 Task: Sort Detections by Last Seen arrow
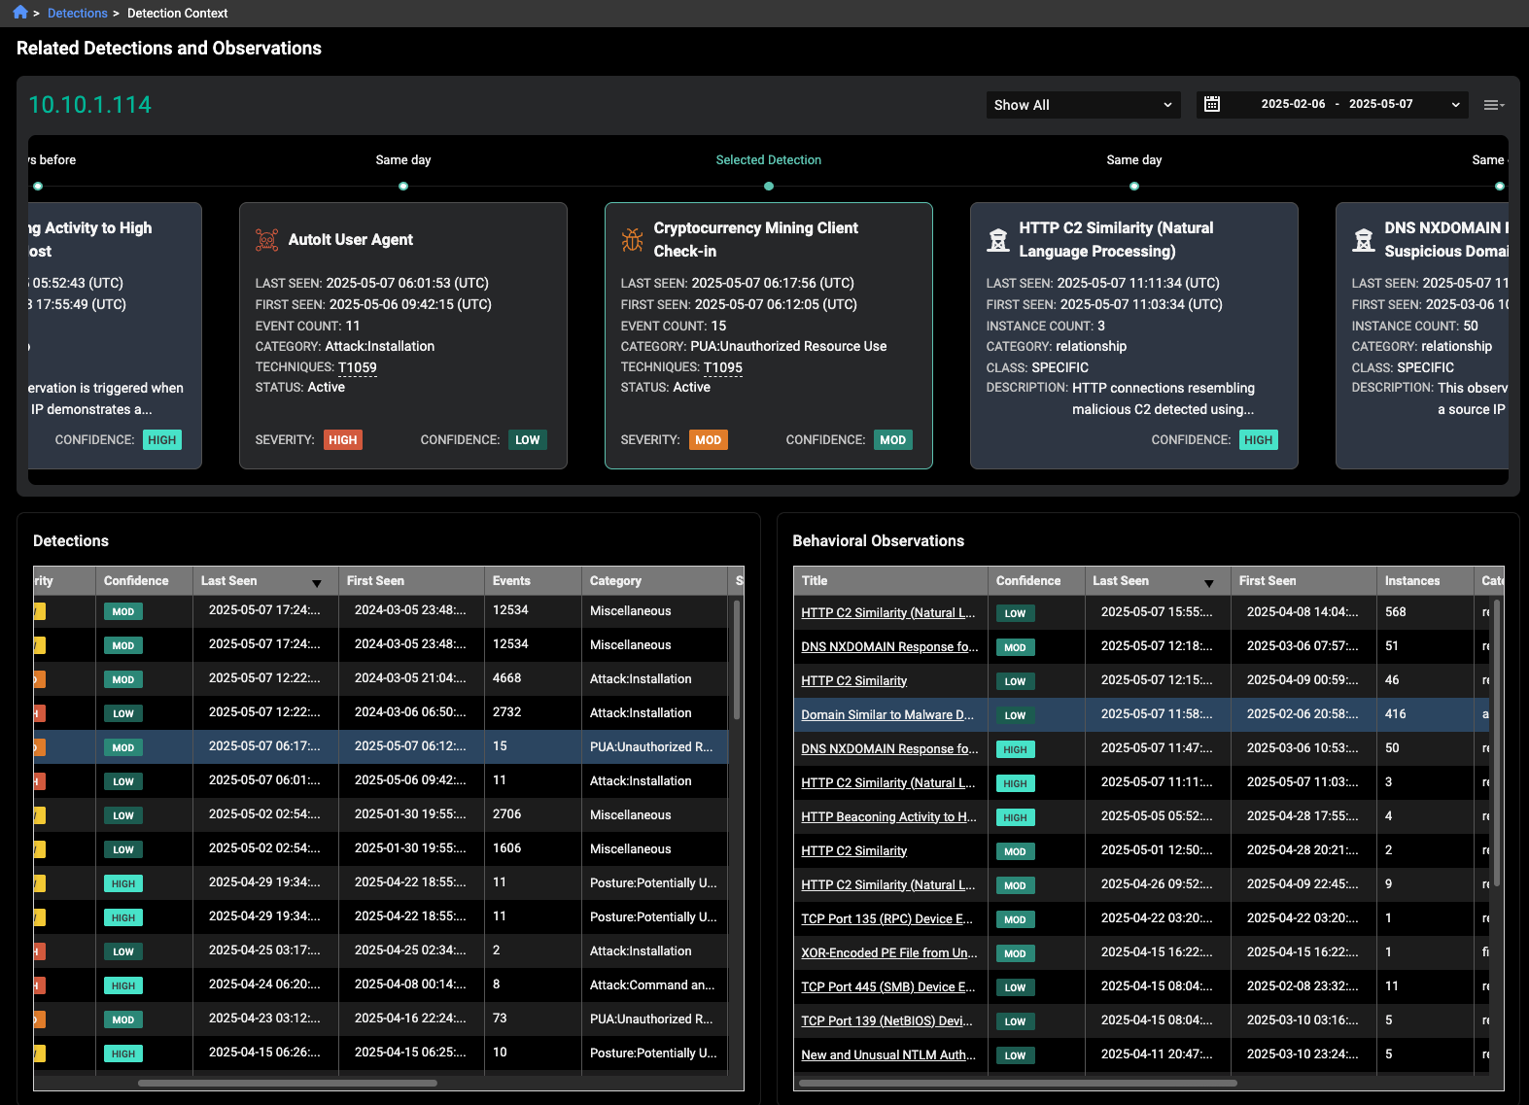316,583
